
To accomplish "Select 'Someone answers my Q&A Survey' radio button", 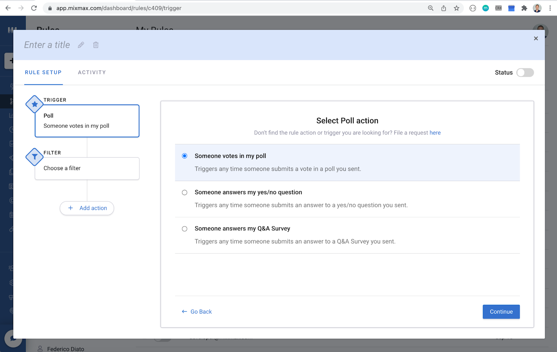I will tap(185, 229).
